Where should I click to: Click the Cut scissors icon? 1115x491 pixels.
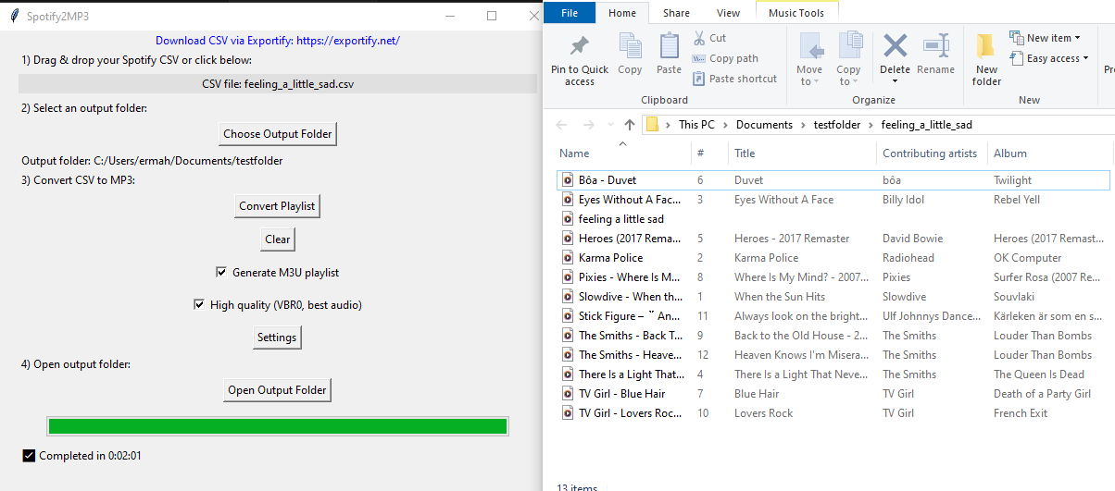point(699,38)
